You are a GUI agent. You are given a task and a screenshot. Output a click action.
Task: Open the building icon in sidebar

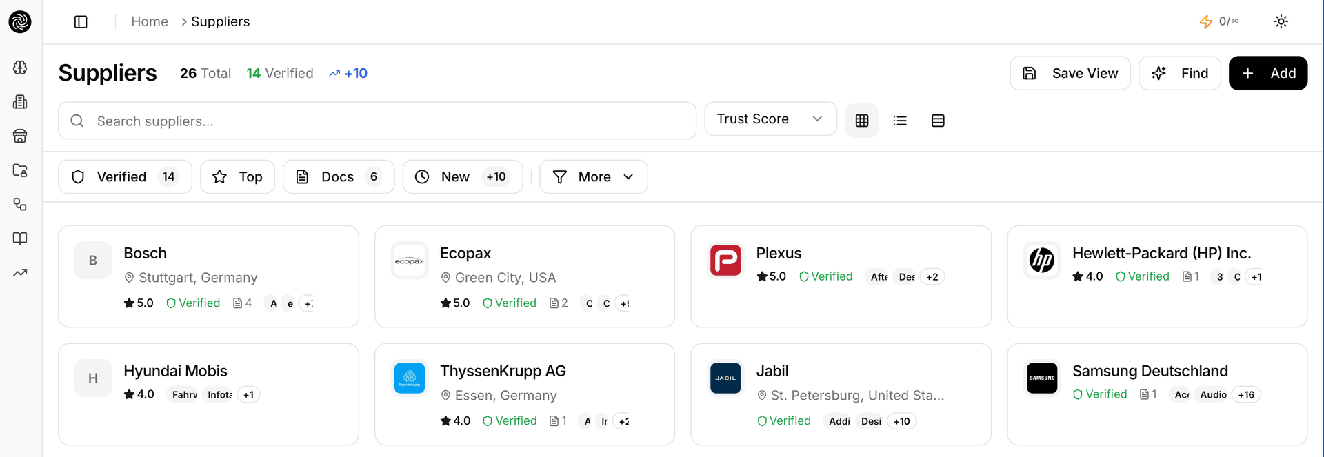(20, 102)
